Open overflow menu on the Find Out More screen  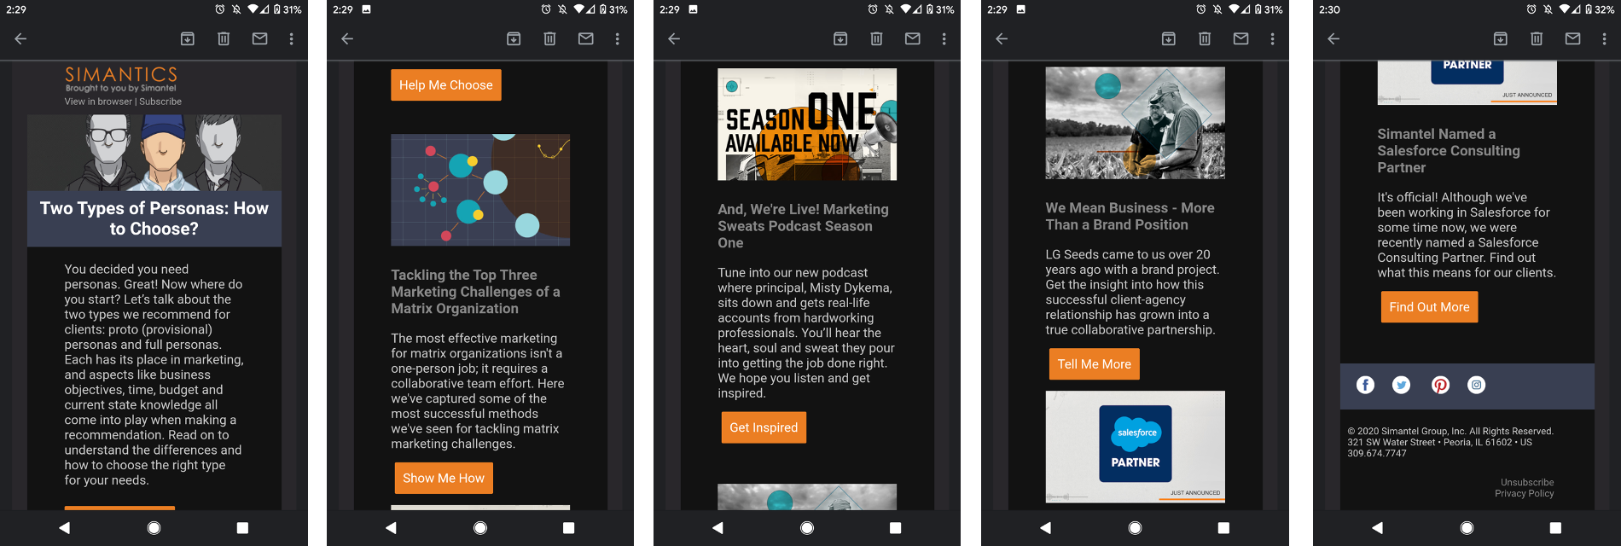tap(1604, 38)
